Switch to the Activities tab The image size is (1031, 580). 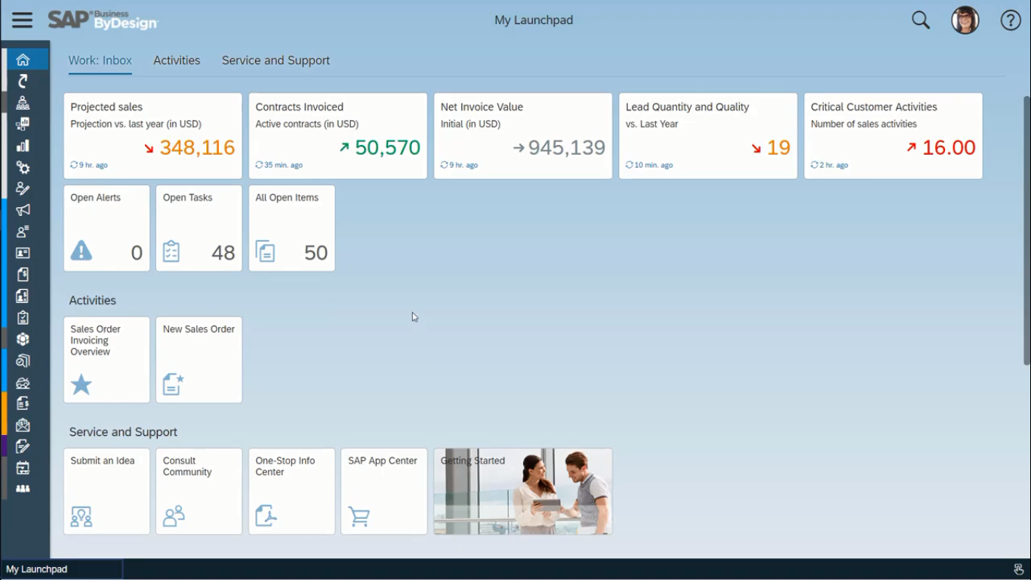[177, 60]
